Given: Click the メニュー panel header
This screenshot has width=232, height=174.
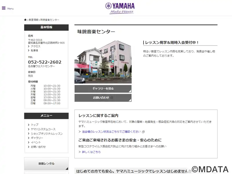Looking at the screenshot, I should coord(46,116).
